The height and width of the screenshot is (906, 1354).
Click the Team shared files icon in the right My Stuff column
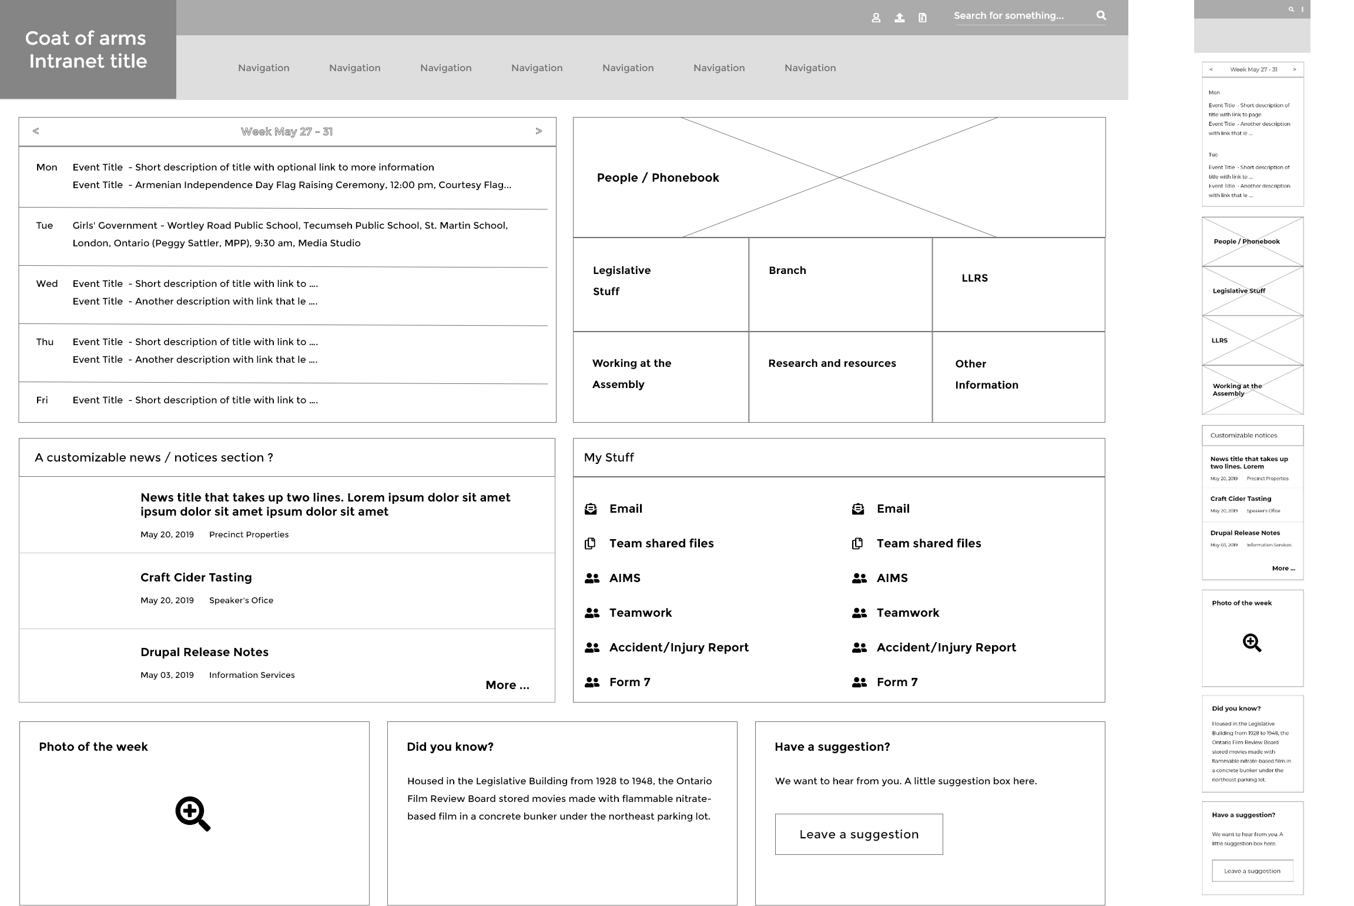point(858,543)
